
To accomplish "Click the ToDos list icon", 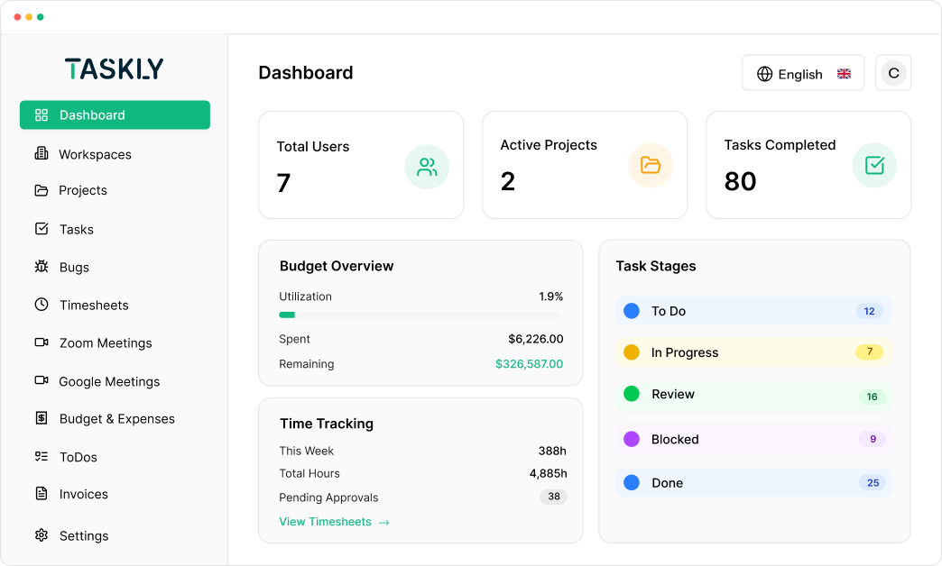I will point(41,456).
